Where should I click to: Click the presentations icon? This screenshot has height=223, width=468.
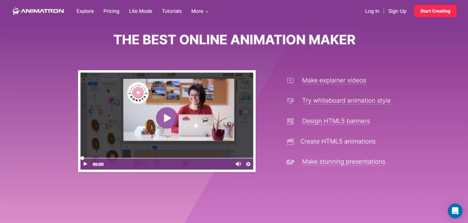(x=290, y=162)
